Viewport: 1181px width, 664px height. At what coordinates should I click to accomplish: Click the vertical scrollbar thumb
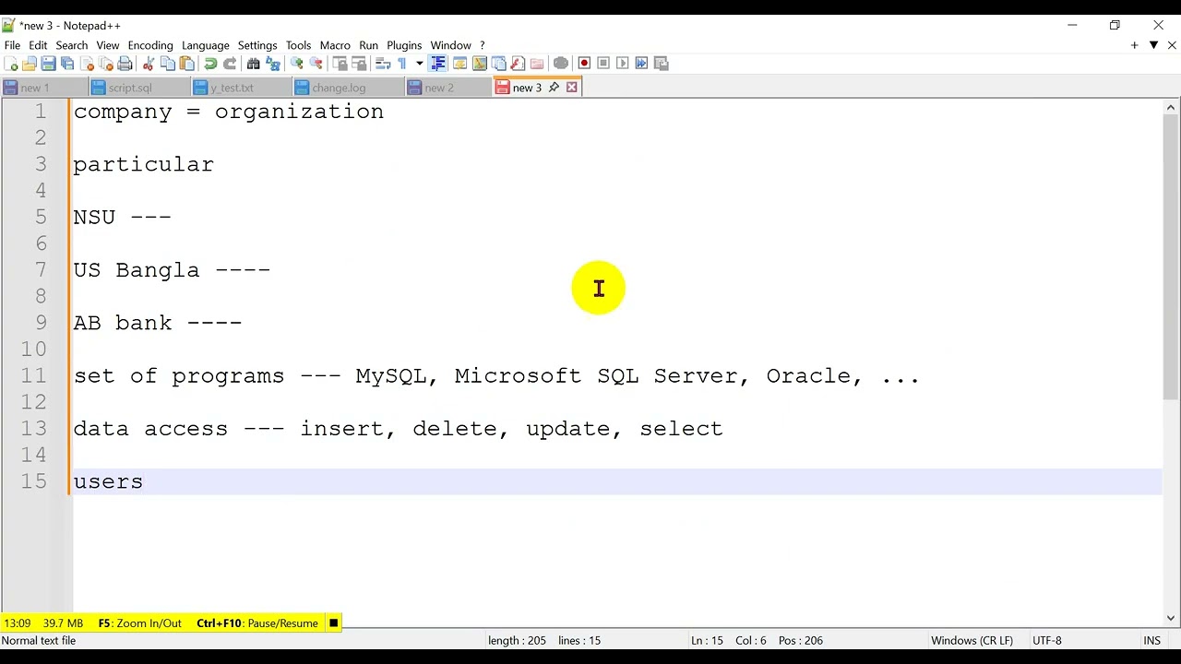pyautogui.click(x=1171, y=258)
